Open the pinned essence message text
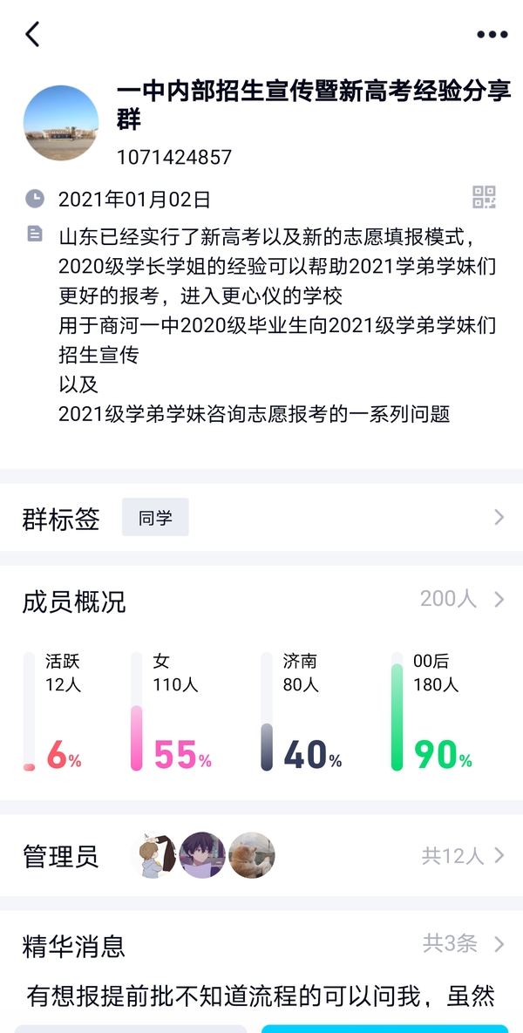This screenshot has width=523, height=1033. 261,995
